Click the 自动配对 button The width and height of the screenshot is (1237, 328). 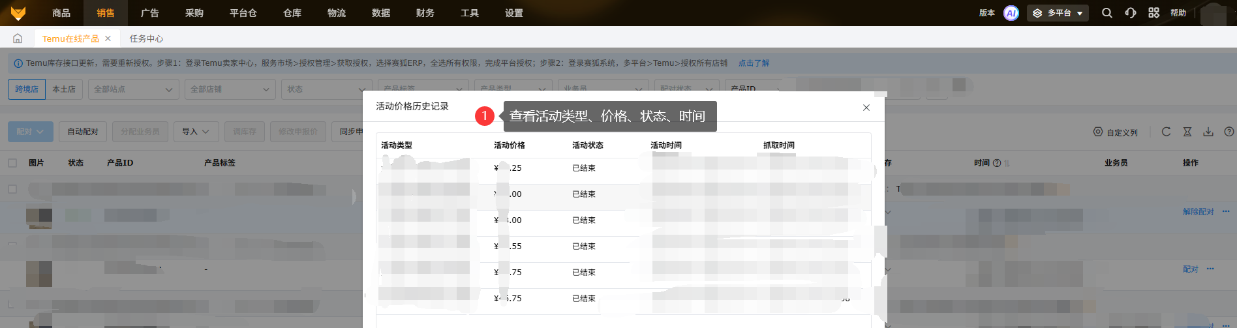pyautogui.click(x=83, y=132)
